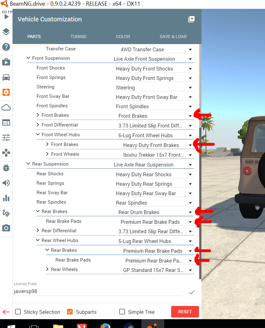Switch to the TUNING tab
Screen dimensions: 265x328
tap(78, 37)
